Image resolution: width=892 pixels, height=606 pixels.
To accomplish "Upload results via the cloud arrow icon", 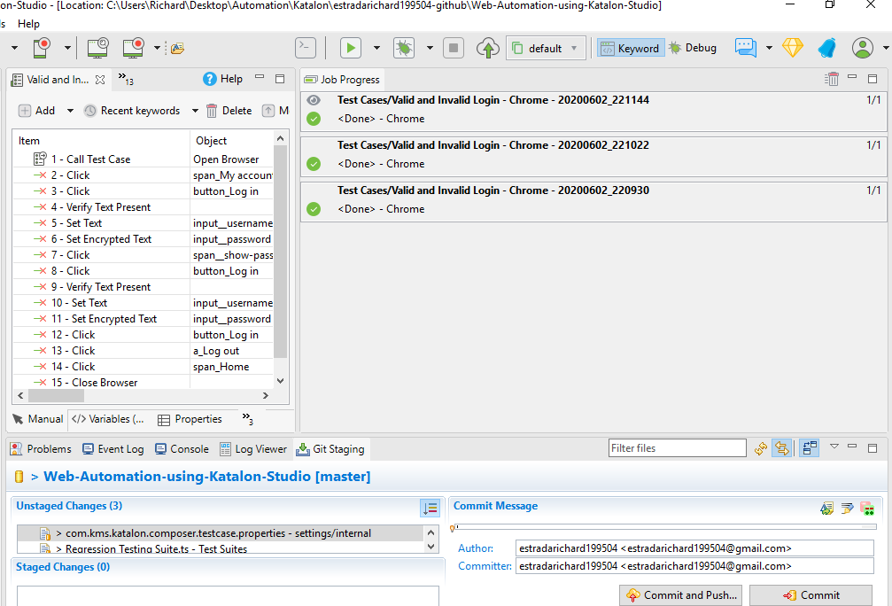I will pyautogui.click(x=487, y=48).
